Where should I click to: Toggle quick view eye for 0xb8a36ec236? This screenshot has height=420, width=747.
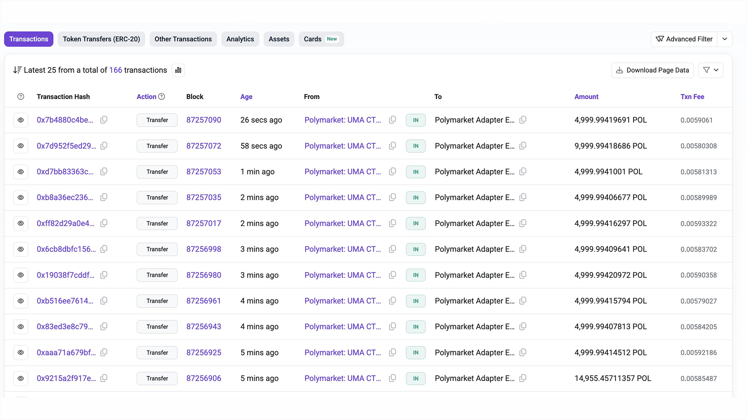tap(20, 198)
